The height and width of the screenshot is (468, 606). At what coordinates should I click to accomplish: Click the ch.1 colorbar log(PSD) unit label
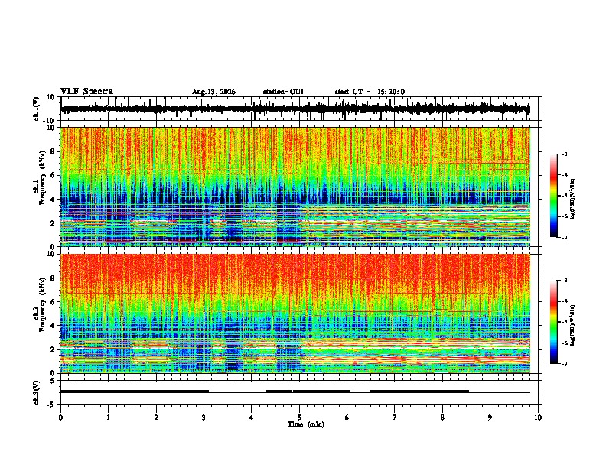pos(573,199)
